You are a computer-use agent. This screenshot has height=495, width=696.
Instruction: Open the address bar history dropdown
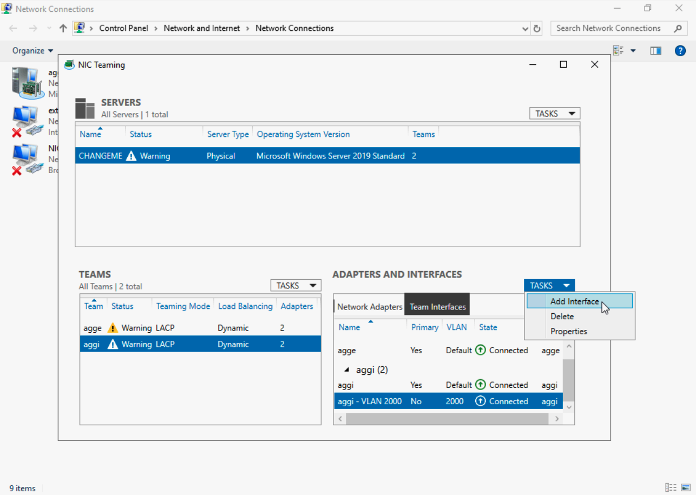click(x=525, y=28)
